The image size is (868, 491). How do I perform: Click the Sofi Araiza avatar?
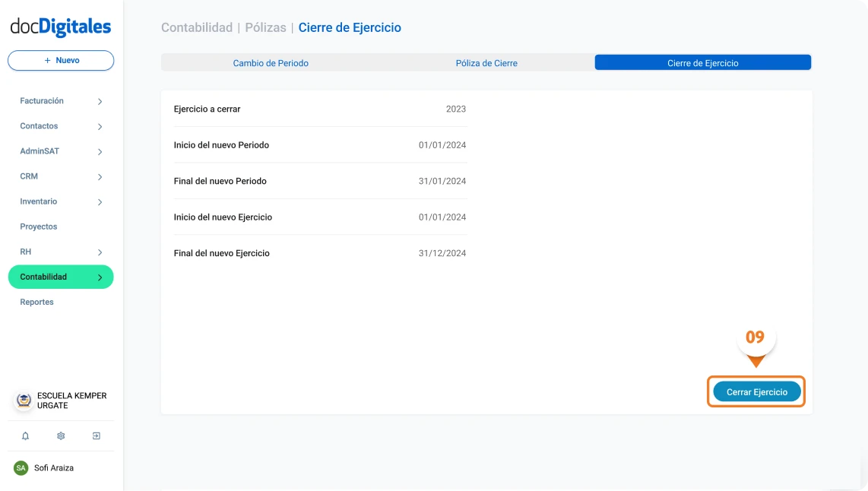(23, 467)
